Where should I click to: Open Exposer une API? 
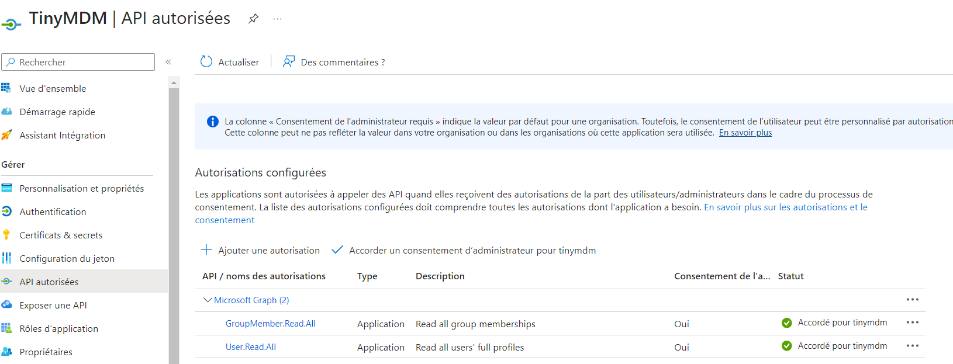point(53,305)
